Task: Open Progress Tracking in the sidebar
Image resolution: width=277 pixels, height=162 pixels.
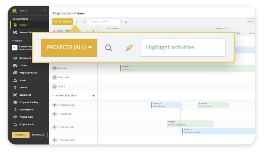Action: tap(26, 102)
